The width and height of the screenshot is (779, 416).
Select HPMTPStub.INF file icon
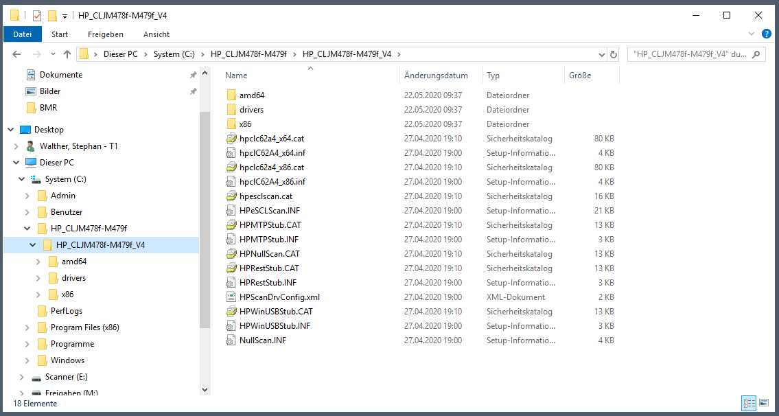231,239
